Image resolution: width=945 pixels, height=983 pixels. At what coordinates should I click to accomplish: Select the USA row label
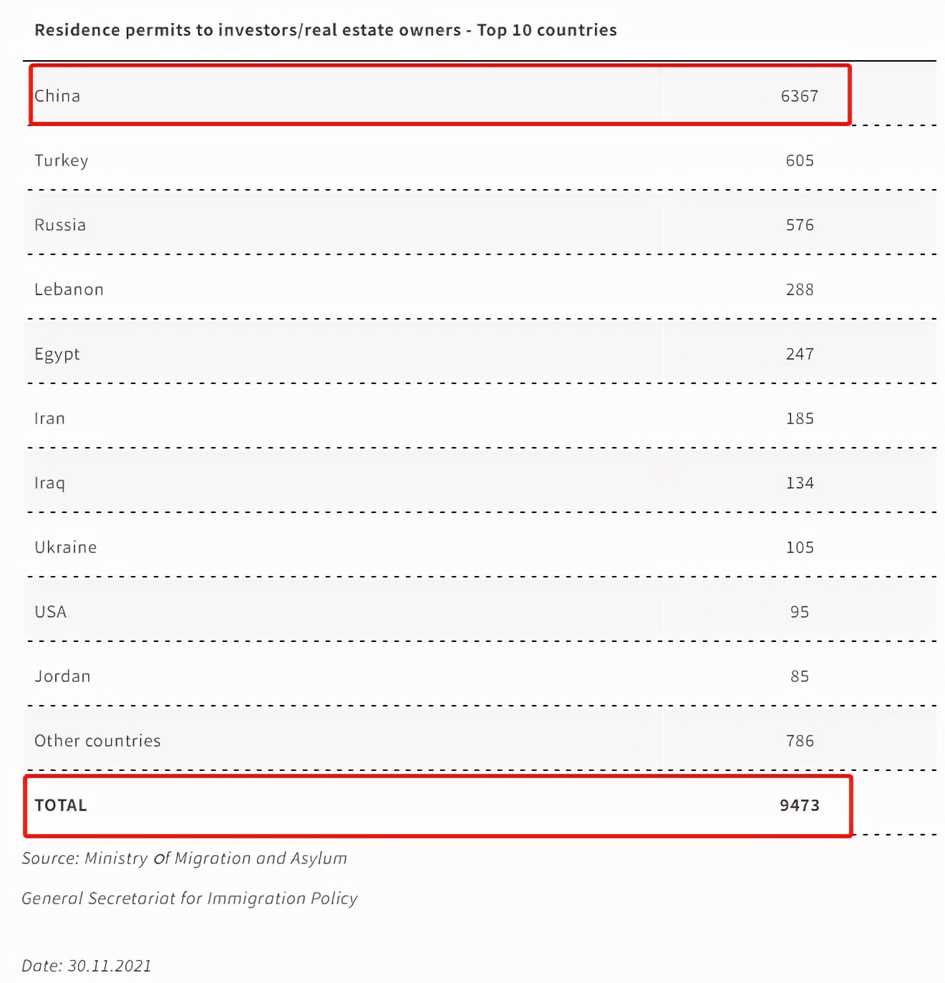pyautogui.click(x=51, y=612)
